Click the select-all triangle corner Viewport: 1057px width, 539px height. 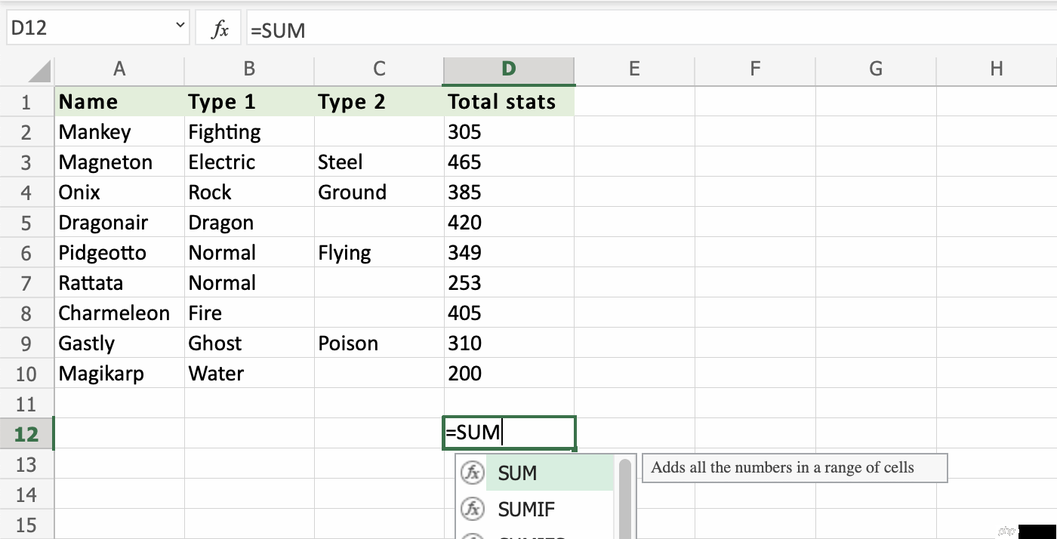pos(40,72)
